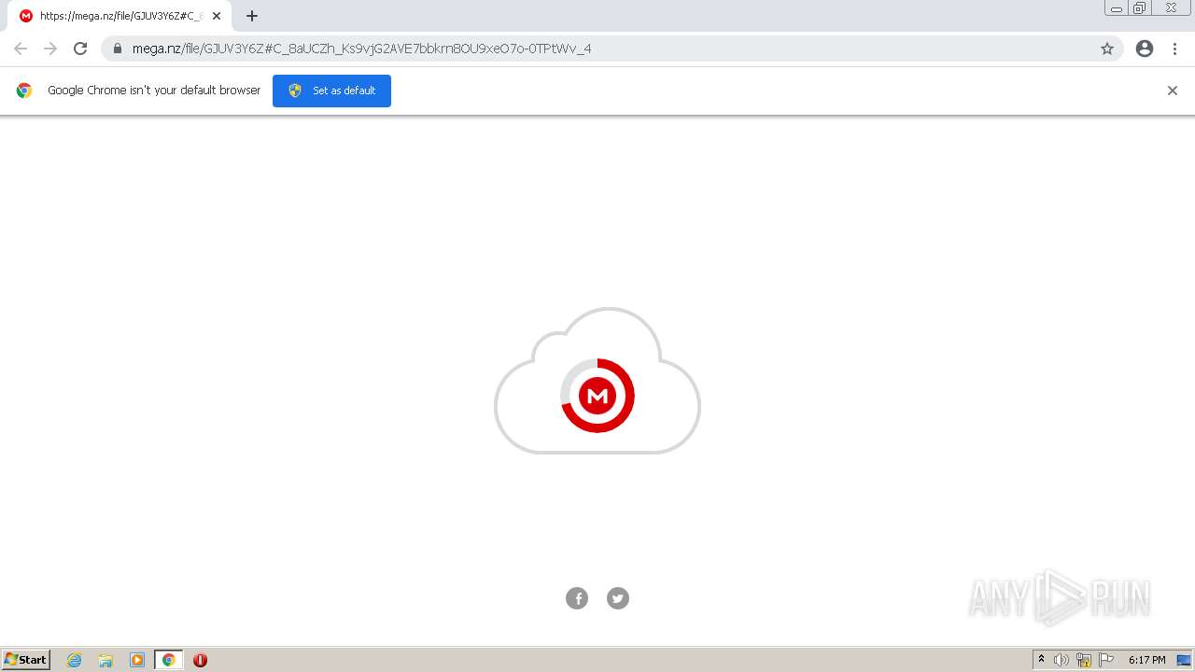Image resolution: width=1195 pixels, height=672 pixels.
Task: Open Chrome profile account icon
Action: (x=1145, y=49)
